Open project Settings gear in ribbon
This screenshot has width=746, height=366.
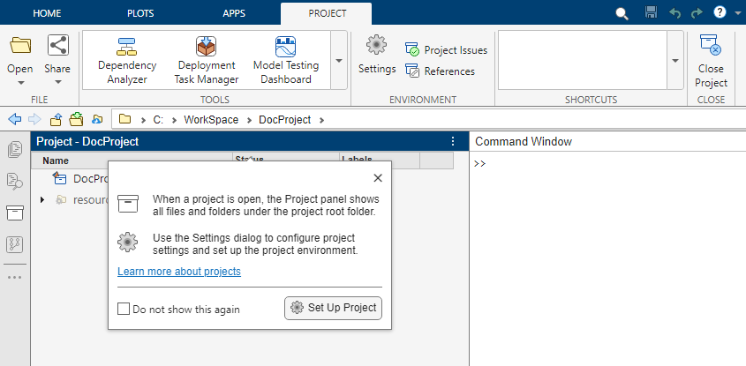coord(377,55)
